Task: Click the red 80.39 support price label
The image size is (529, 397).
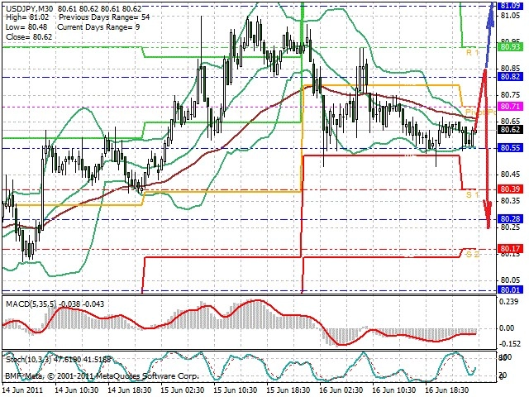Action: tap(510, 189)
